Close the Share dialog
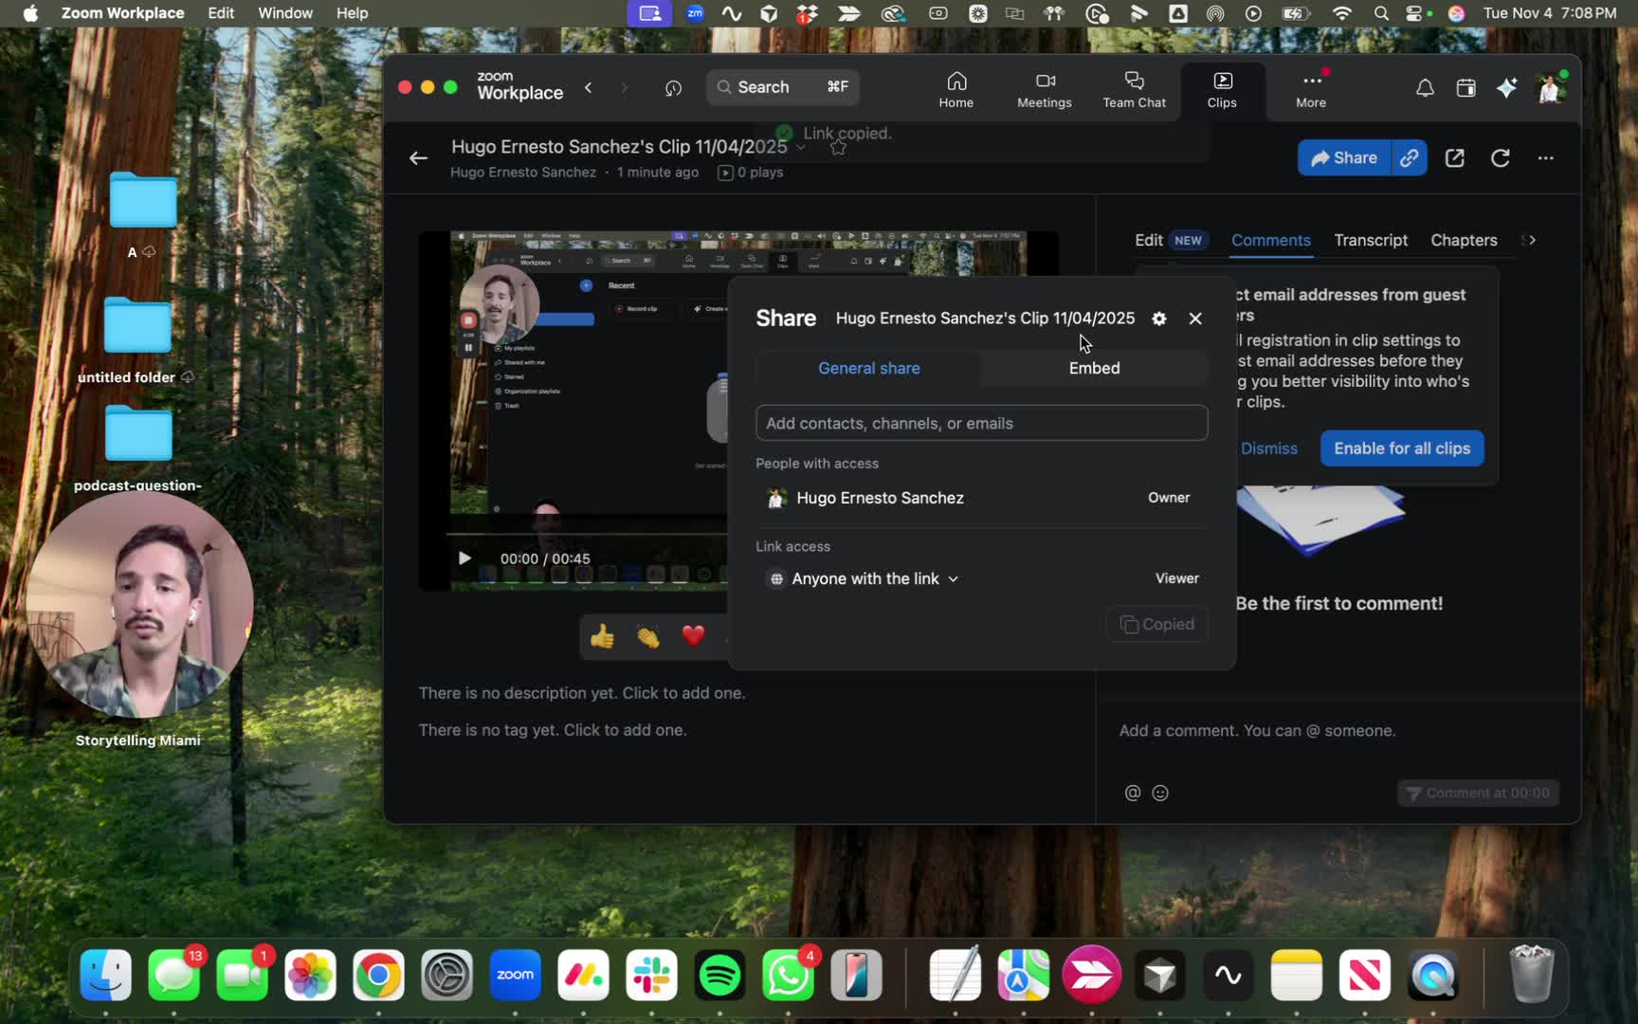 click(1195, 319)
